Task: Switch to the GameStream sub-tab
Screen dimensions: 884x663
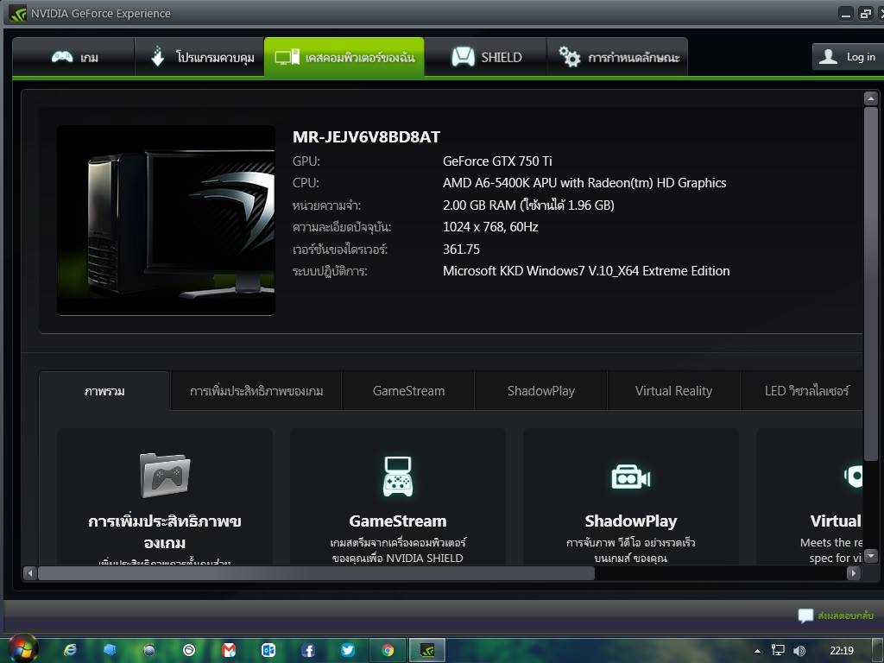Action: pyautogui.click(x=408, y=391)
